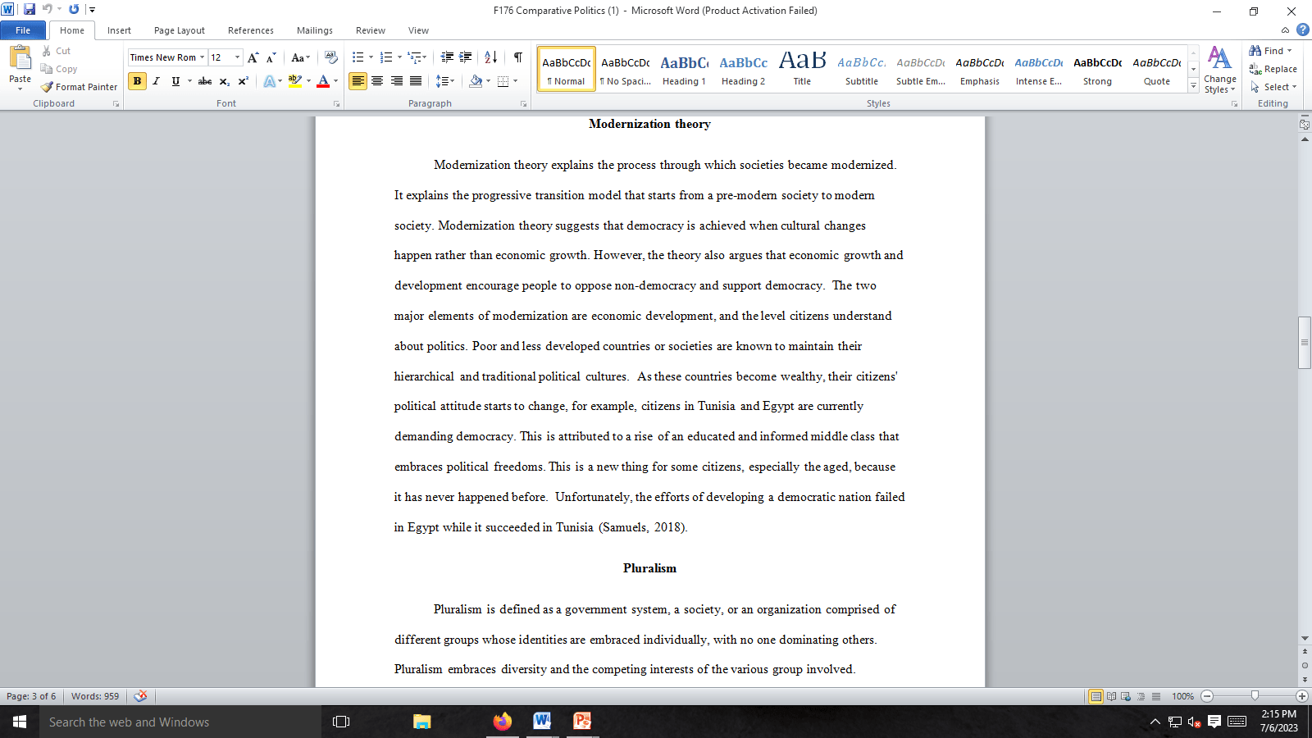Open Word Help question mark icon
This screenshot has width=1312, height=738.
1302,30
